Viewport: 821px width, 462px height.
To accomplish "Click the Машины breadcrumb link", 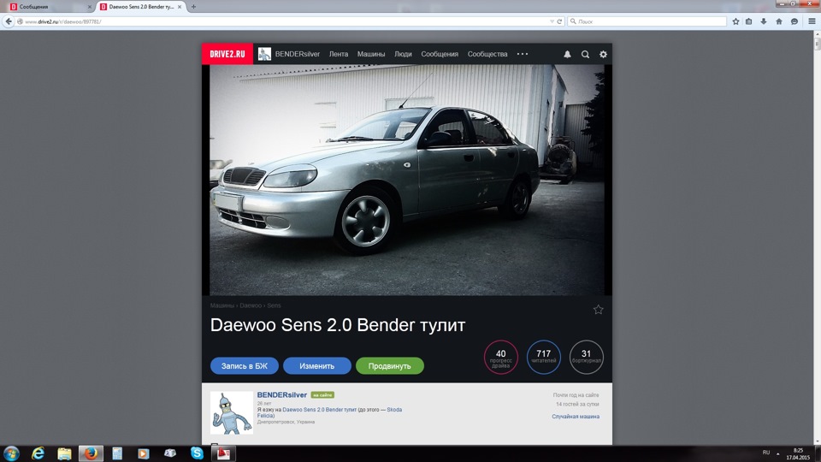I will [x=221, y=305].
